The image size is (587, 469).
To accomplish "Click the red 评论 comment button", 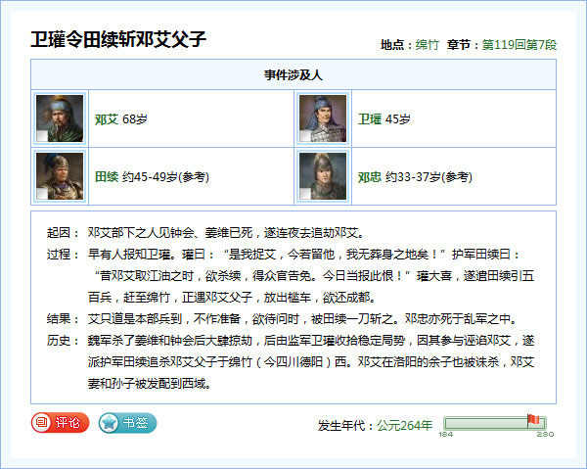I will (60, 423).
